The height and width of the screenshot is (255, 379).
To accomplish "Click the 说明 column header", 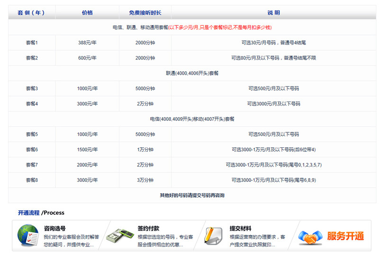I will 273,13.
